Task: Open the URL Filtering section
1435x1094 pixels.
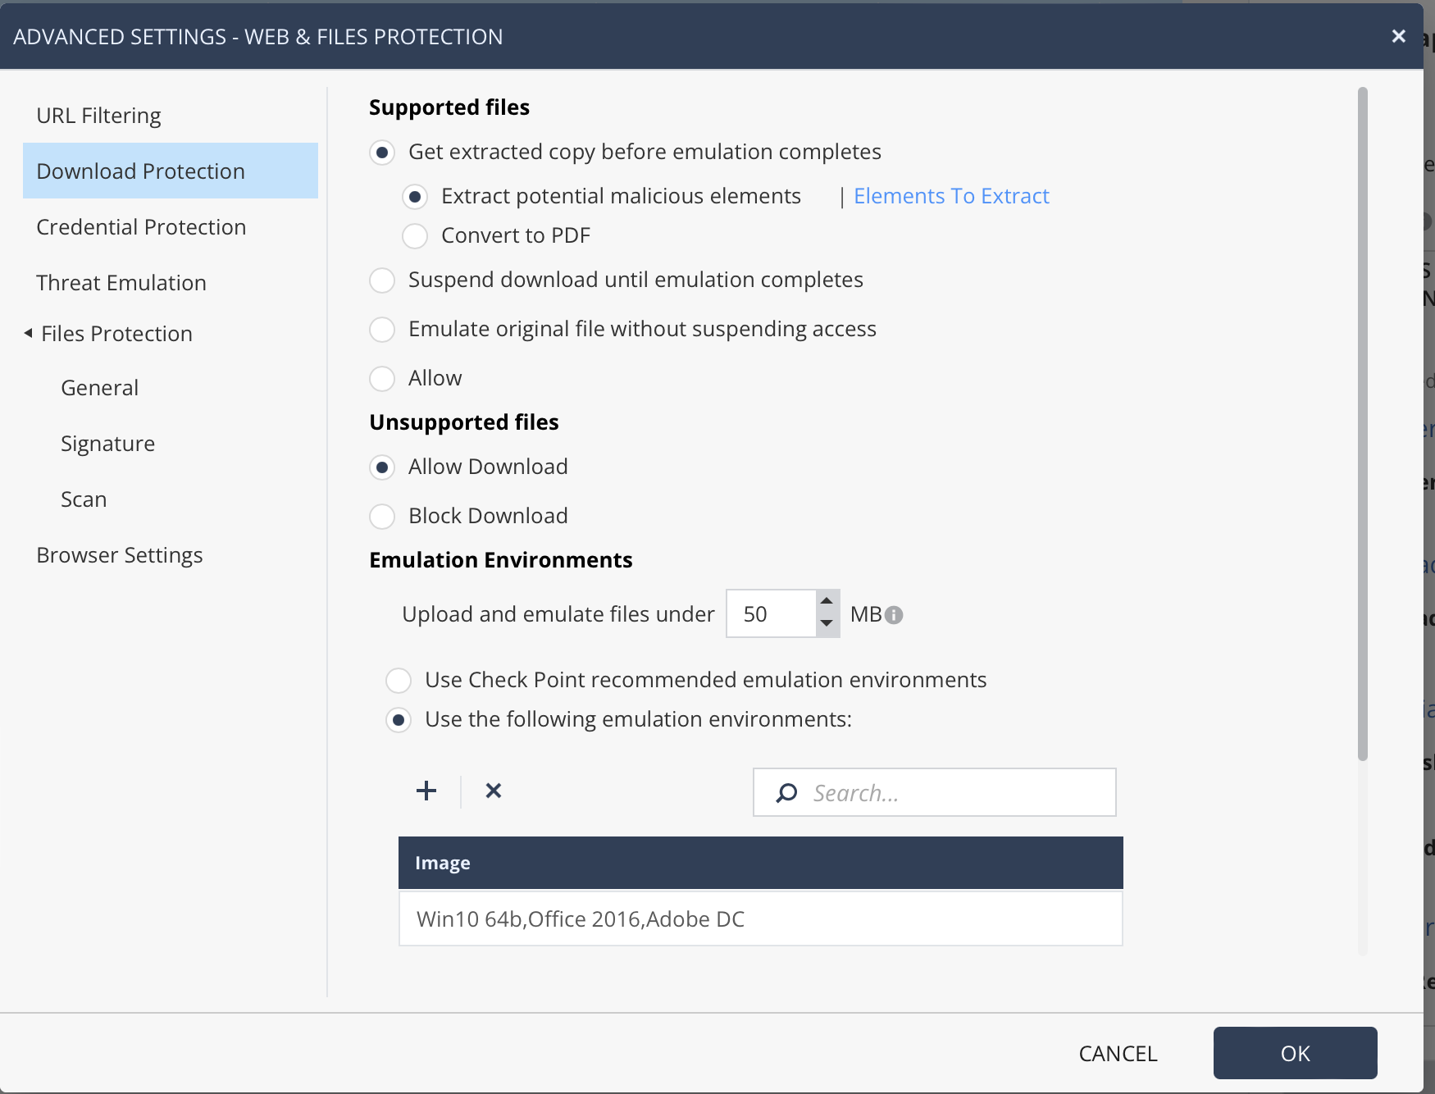Action: tap(98, 116)
